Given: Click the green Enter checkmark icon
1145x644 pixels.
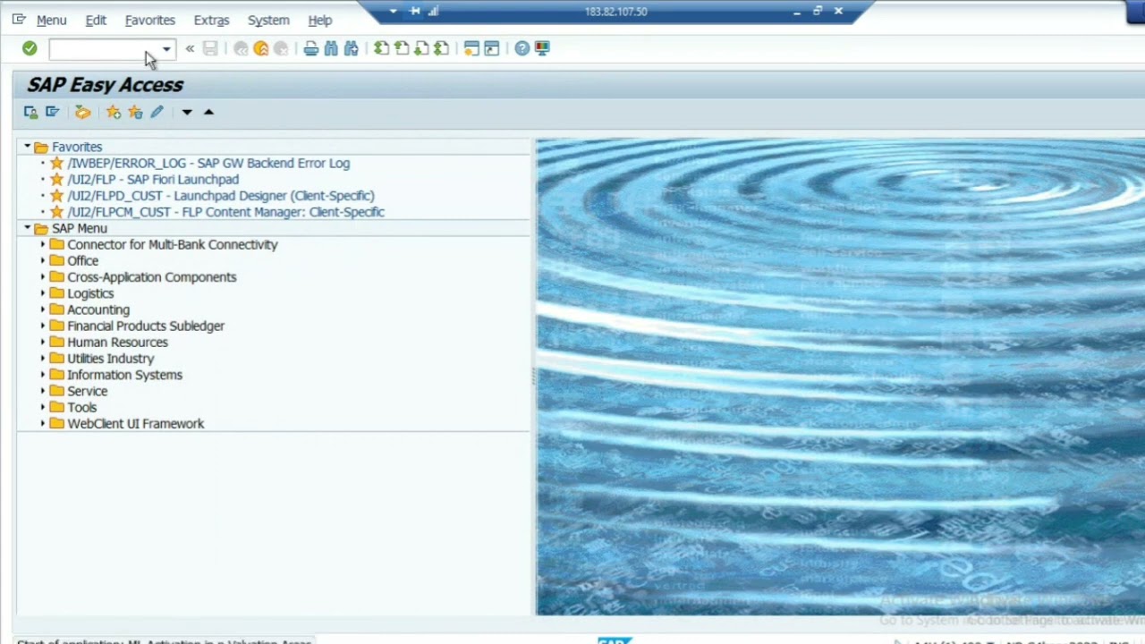Looking at the screenshot, I should (30, 48).
